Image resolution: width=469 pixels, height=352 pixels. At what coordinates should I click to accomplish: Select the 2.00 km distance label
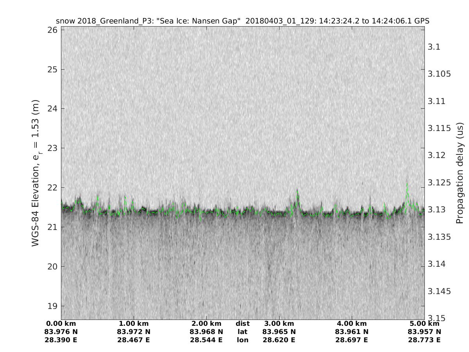point(206,323)
